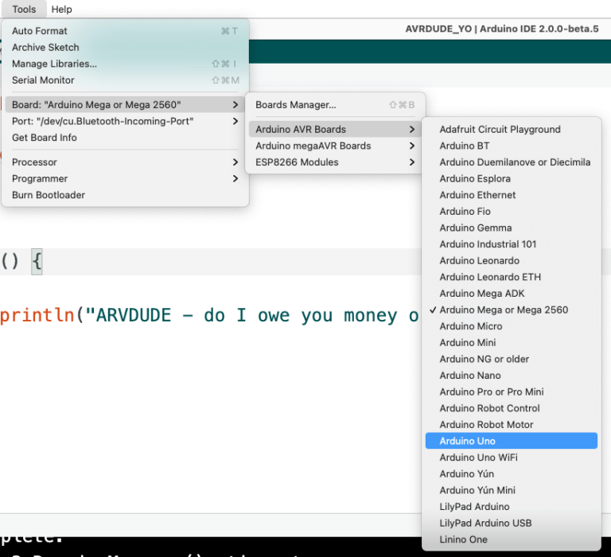
Task: Choose Auto Format
Action: point(125,31)
